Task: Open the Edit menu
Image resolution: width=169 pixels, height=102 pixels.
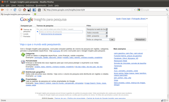Action: pos(8,6)
